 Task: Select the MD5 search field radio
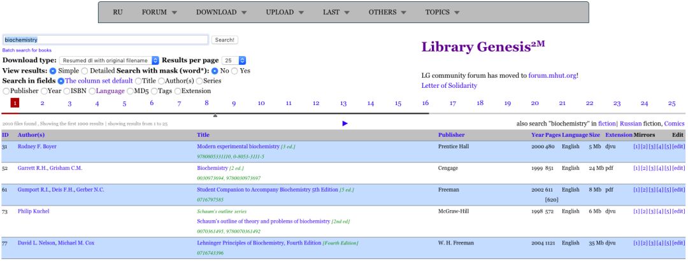tap(131, 91)
